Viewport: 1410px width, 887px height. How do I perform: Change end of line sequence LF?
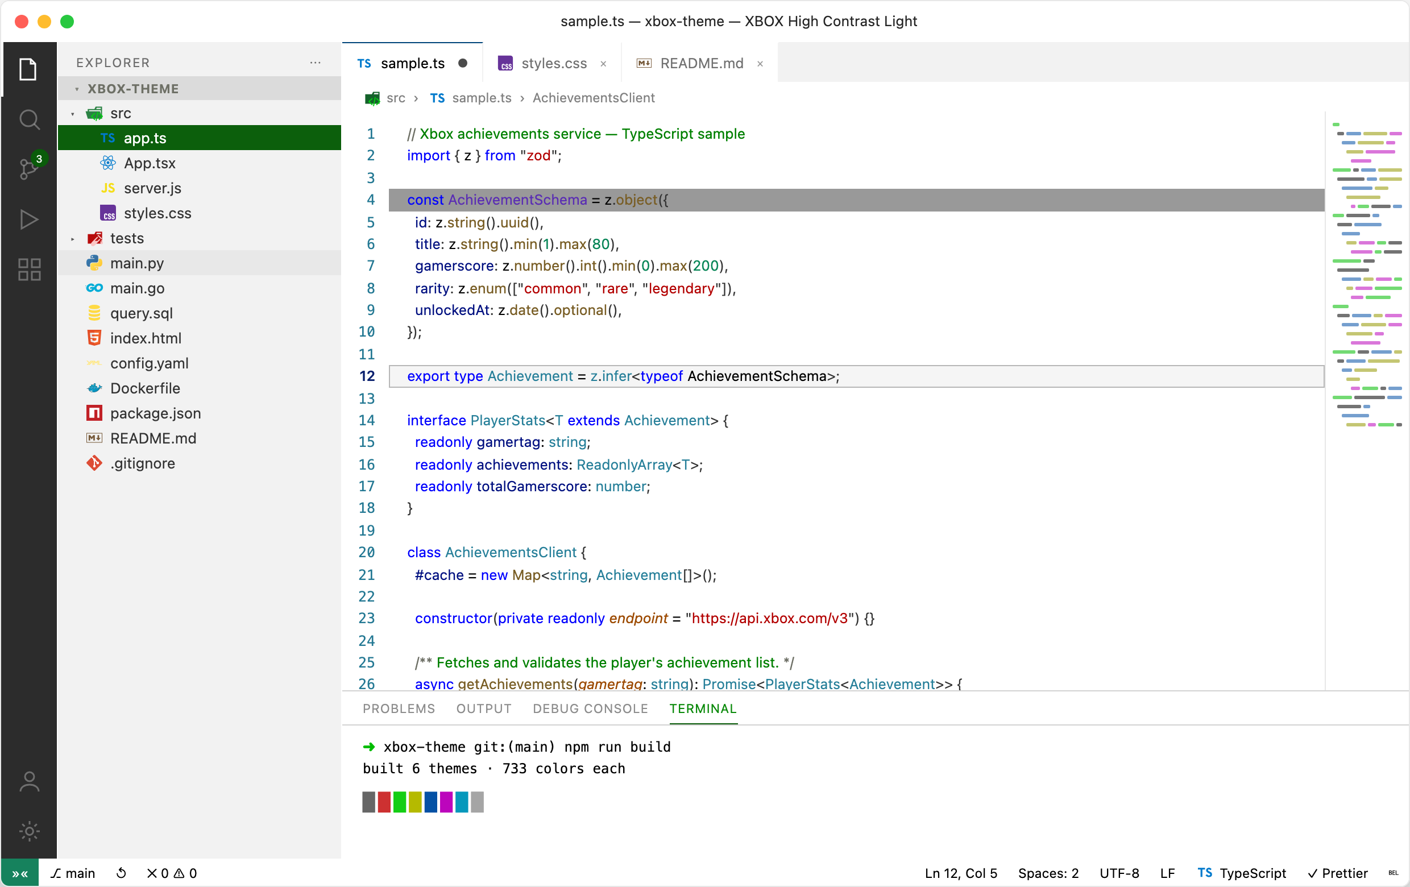tap(1167, 873)
